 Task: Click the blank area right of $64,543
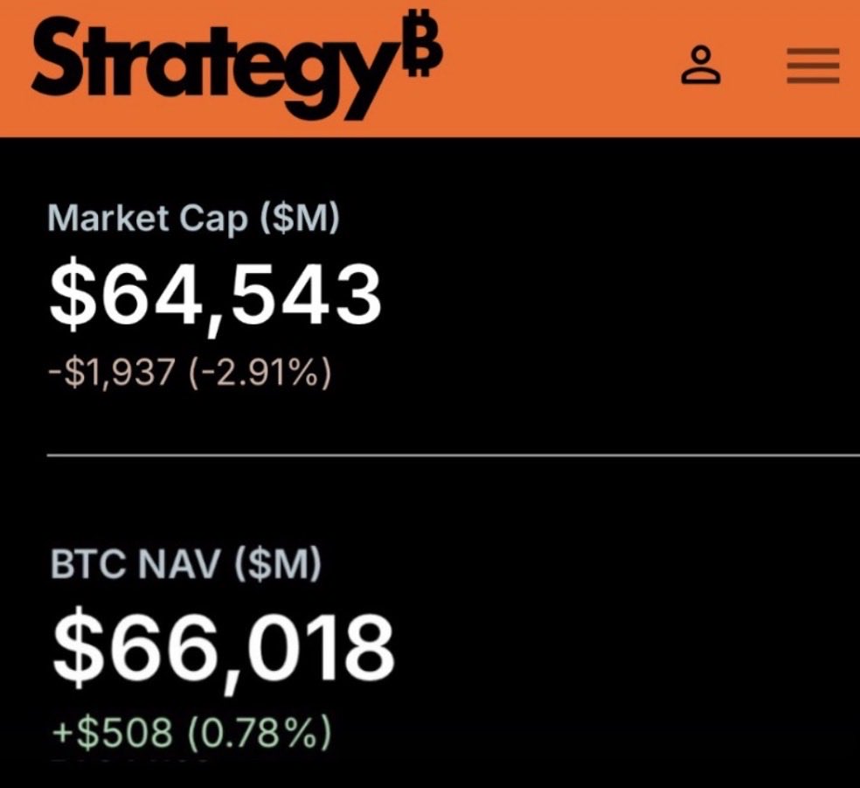pos(612,294)
